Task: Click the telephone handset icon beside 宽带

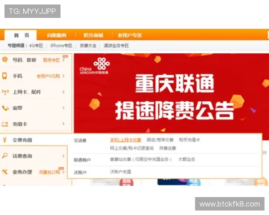Action: point(5,108)
